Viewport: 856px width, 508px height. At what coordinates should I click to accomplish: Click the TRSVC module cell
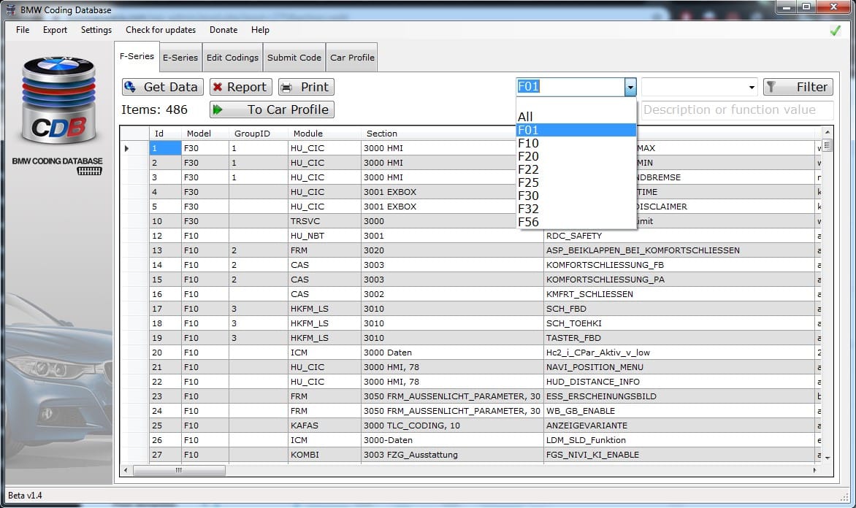pyautogui.click(x=324, y=221)
